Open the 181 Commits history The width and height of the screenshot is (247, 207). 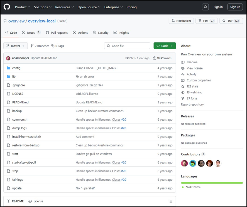pyautogui.click(x=162, y=58)
